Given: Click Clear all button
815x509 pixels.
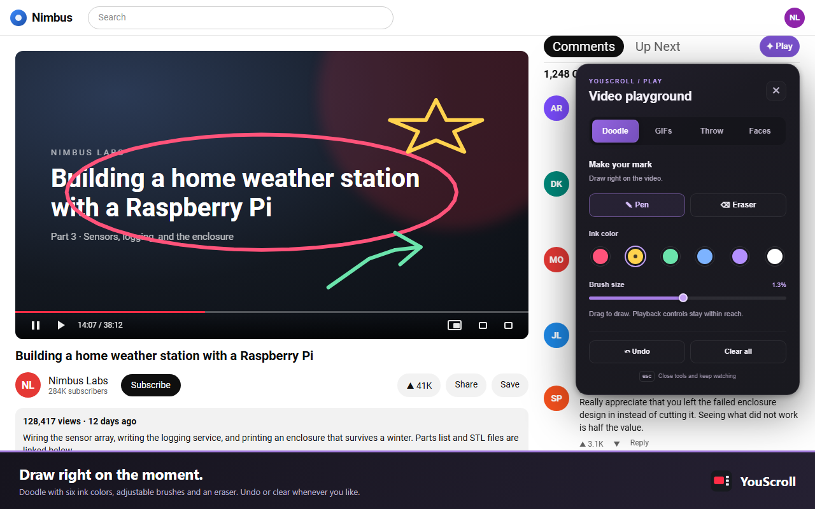Looking at the screenshot, I should coord(738,352).
